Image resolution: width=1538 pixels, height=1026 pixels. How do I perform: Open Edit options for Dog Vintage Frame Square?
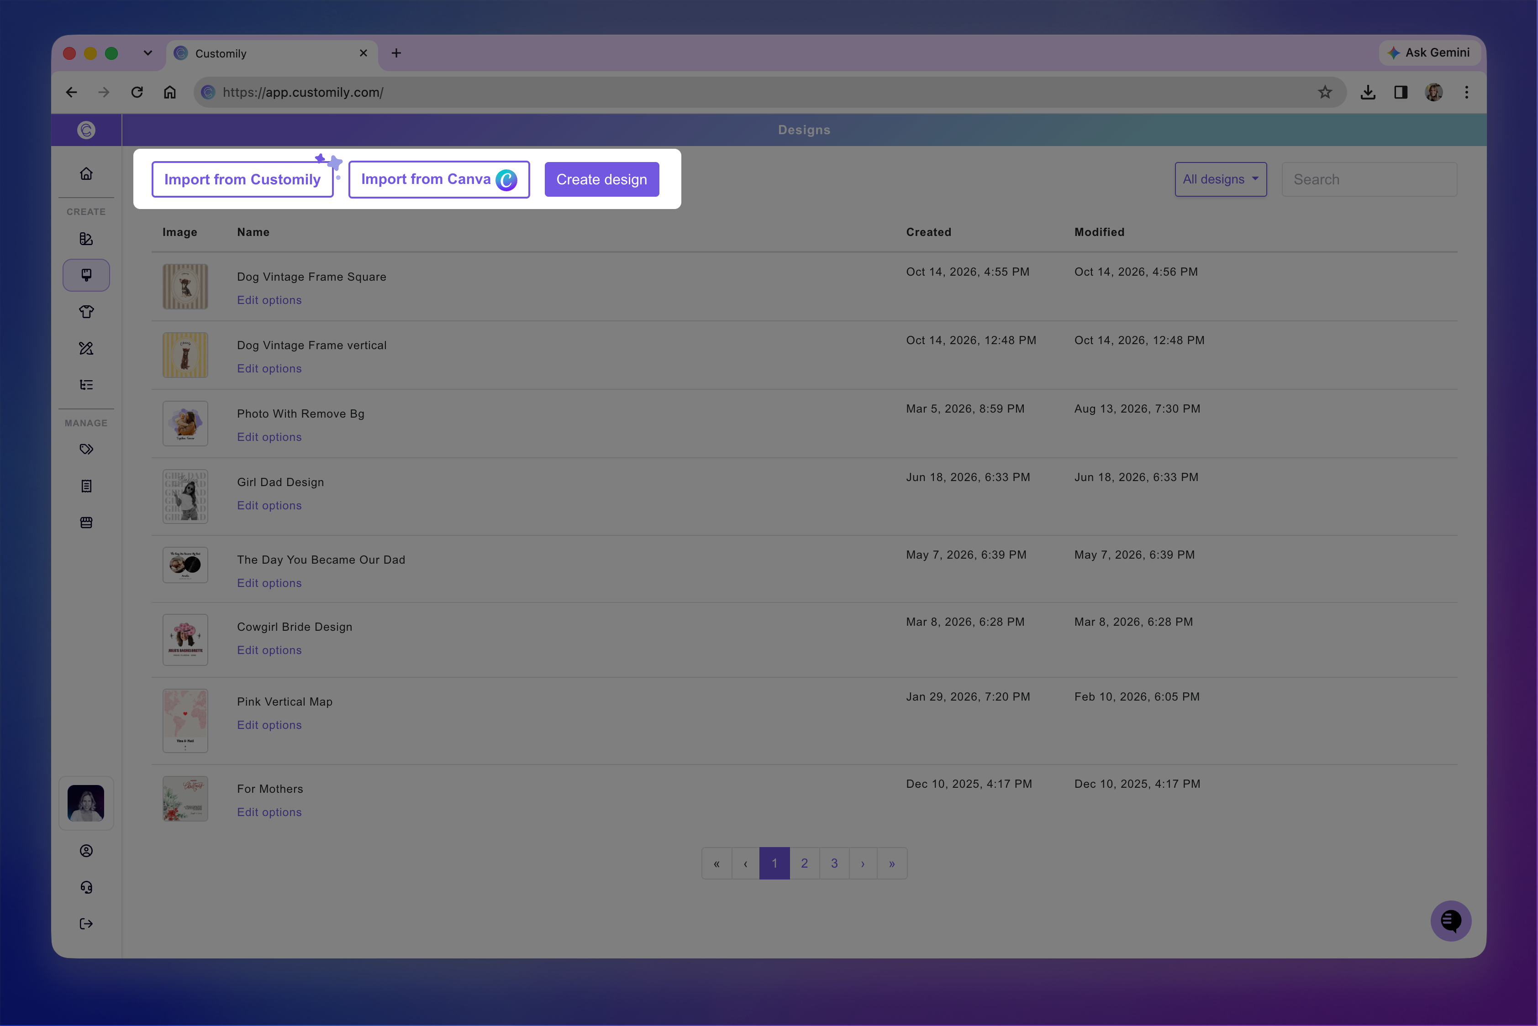click(x=269, y=300)
